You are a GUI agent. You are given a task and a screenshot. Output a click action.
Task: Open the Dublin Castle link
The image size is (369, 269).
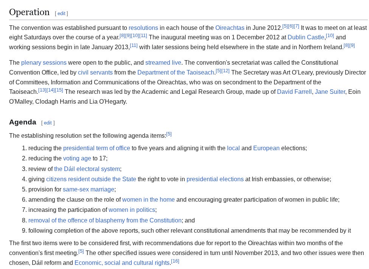(x=306, y=37)
